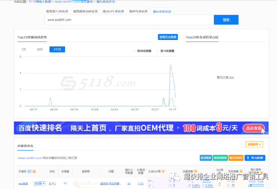Toggle the 前10名数量 legend series
The image size is (277, 189).
(165, 51)
